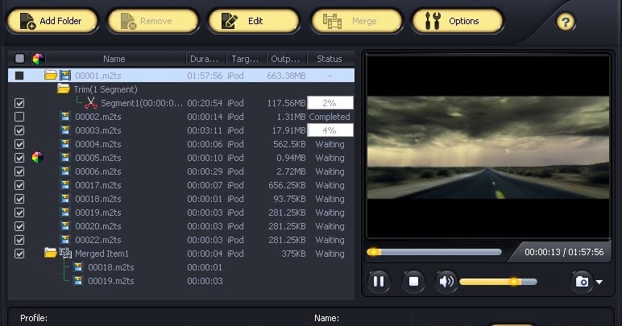Toggle checkbox for 00001.m2ts

[x=19, y=75]
